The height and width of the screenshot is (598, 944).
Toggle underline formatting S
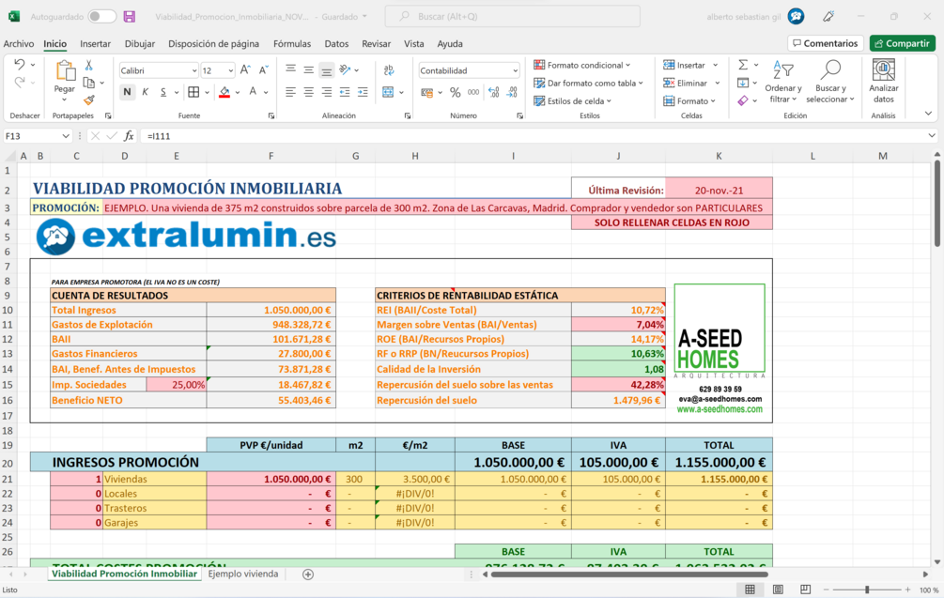(x=163, y=92)
